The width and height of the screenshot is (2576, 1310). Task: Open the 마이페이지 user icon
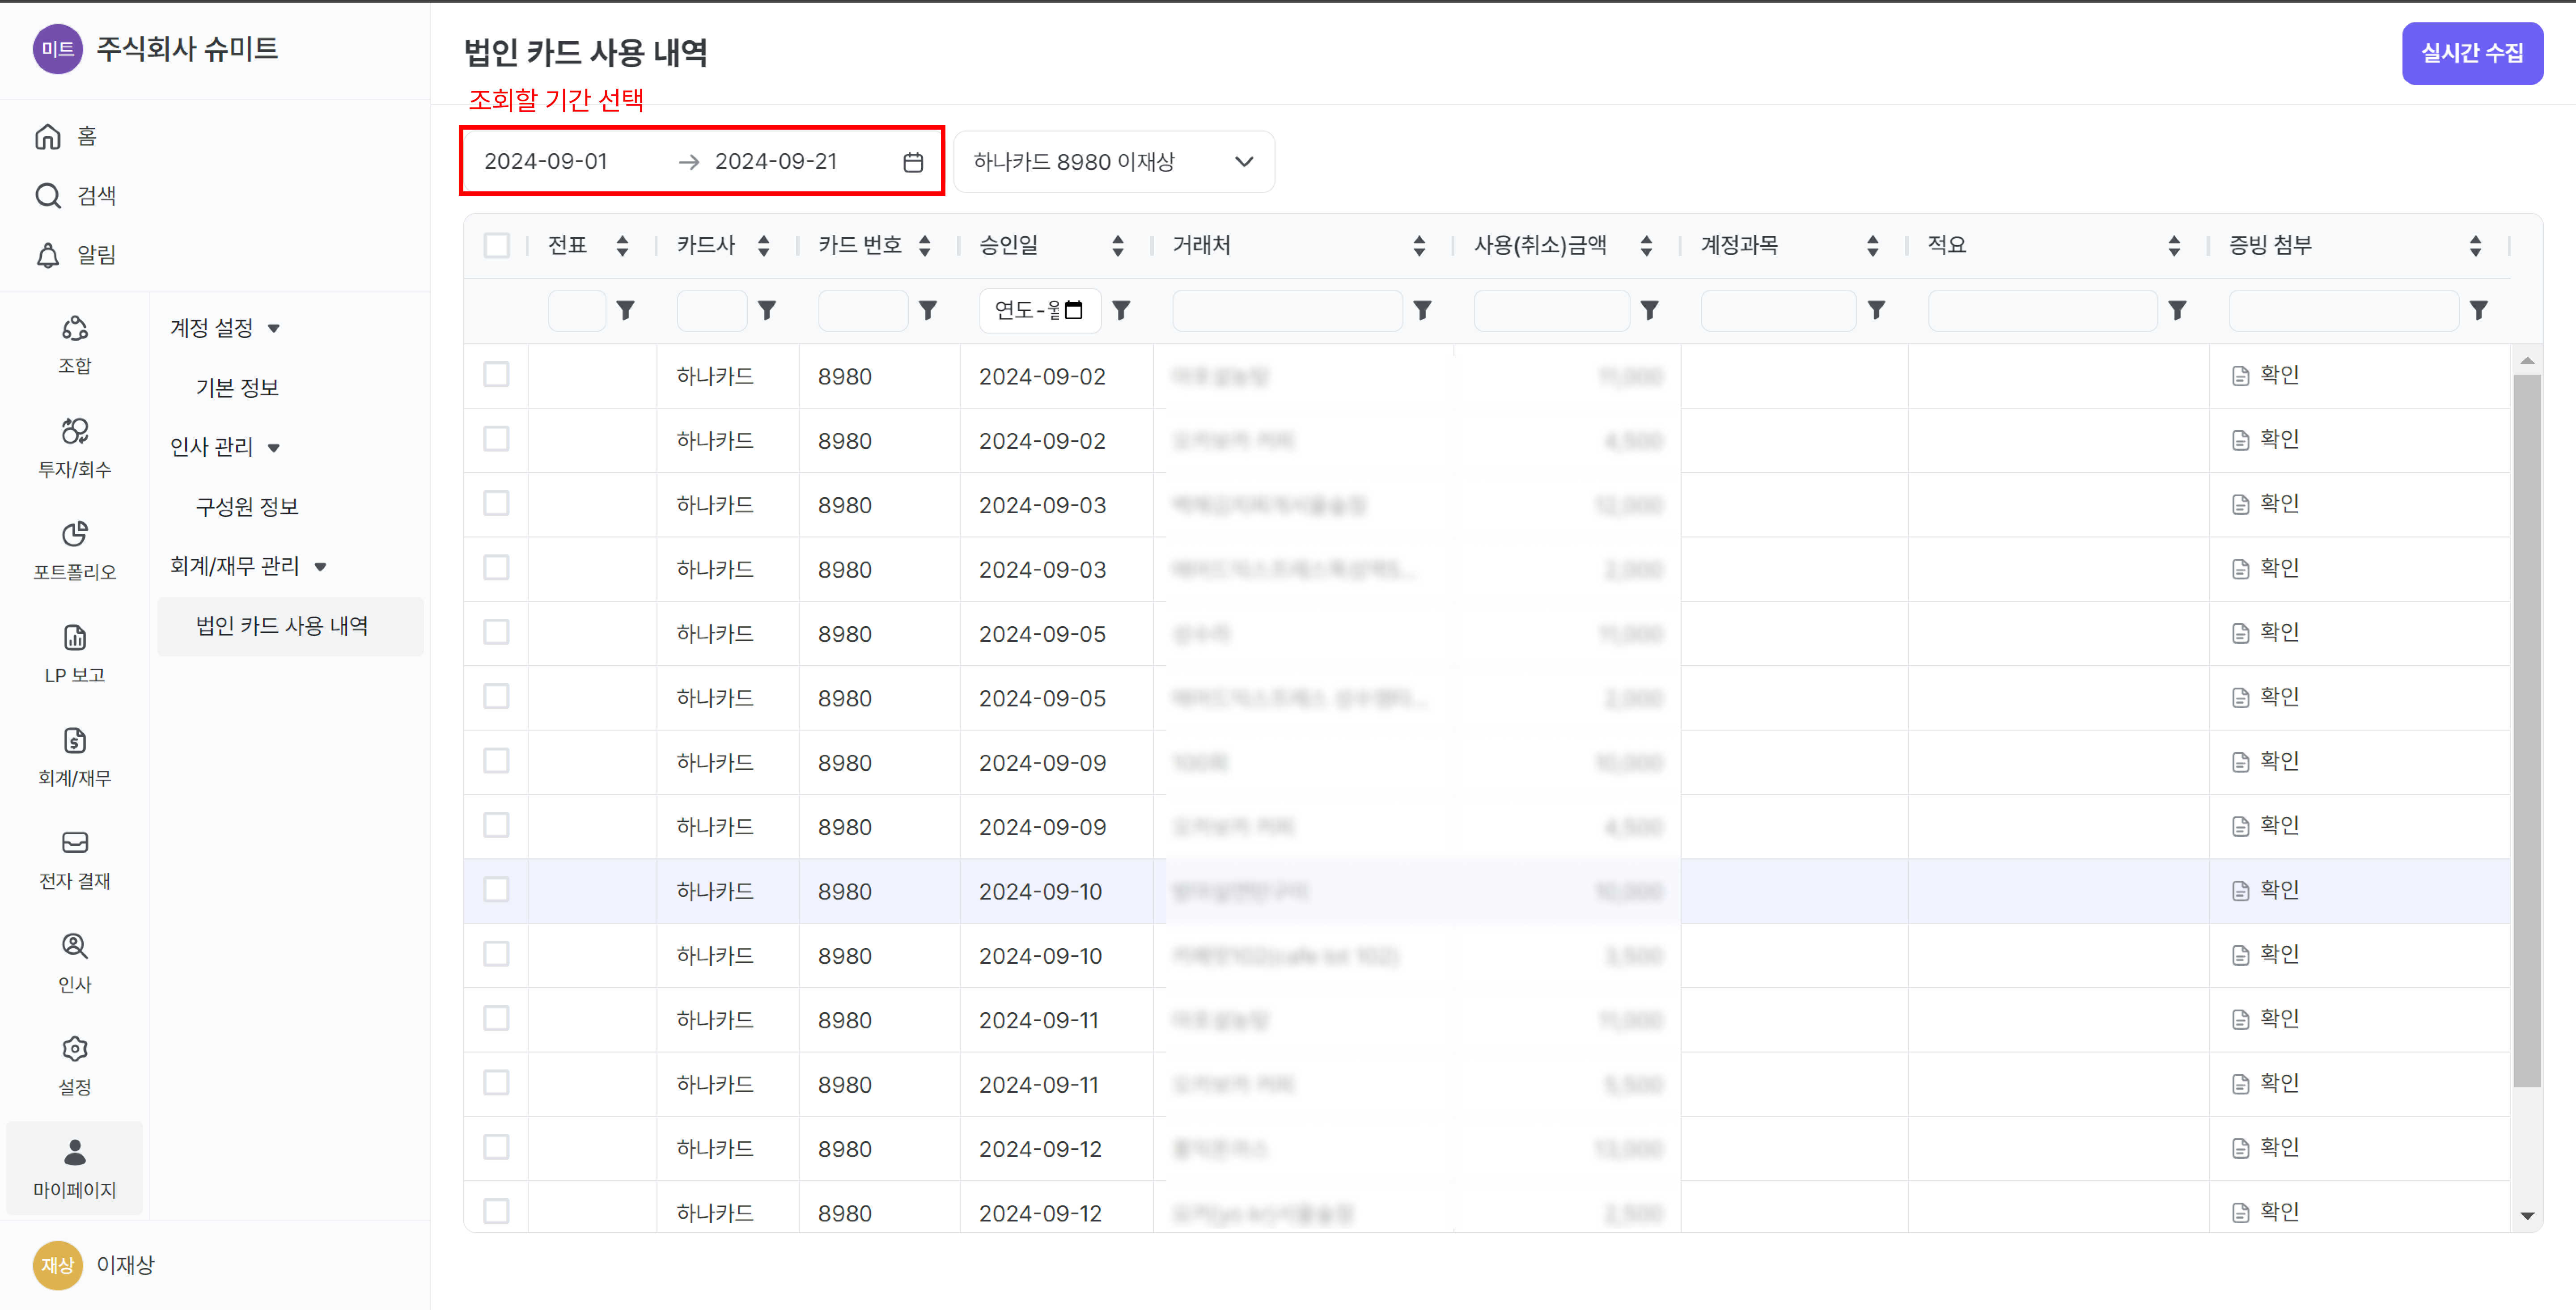point(75,1152)
